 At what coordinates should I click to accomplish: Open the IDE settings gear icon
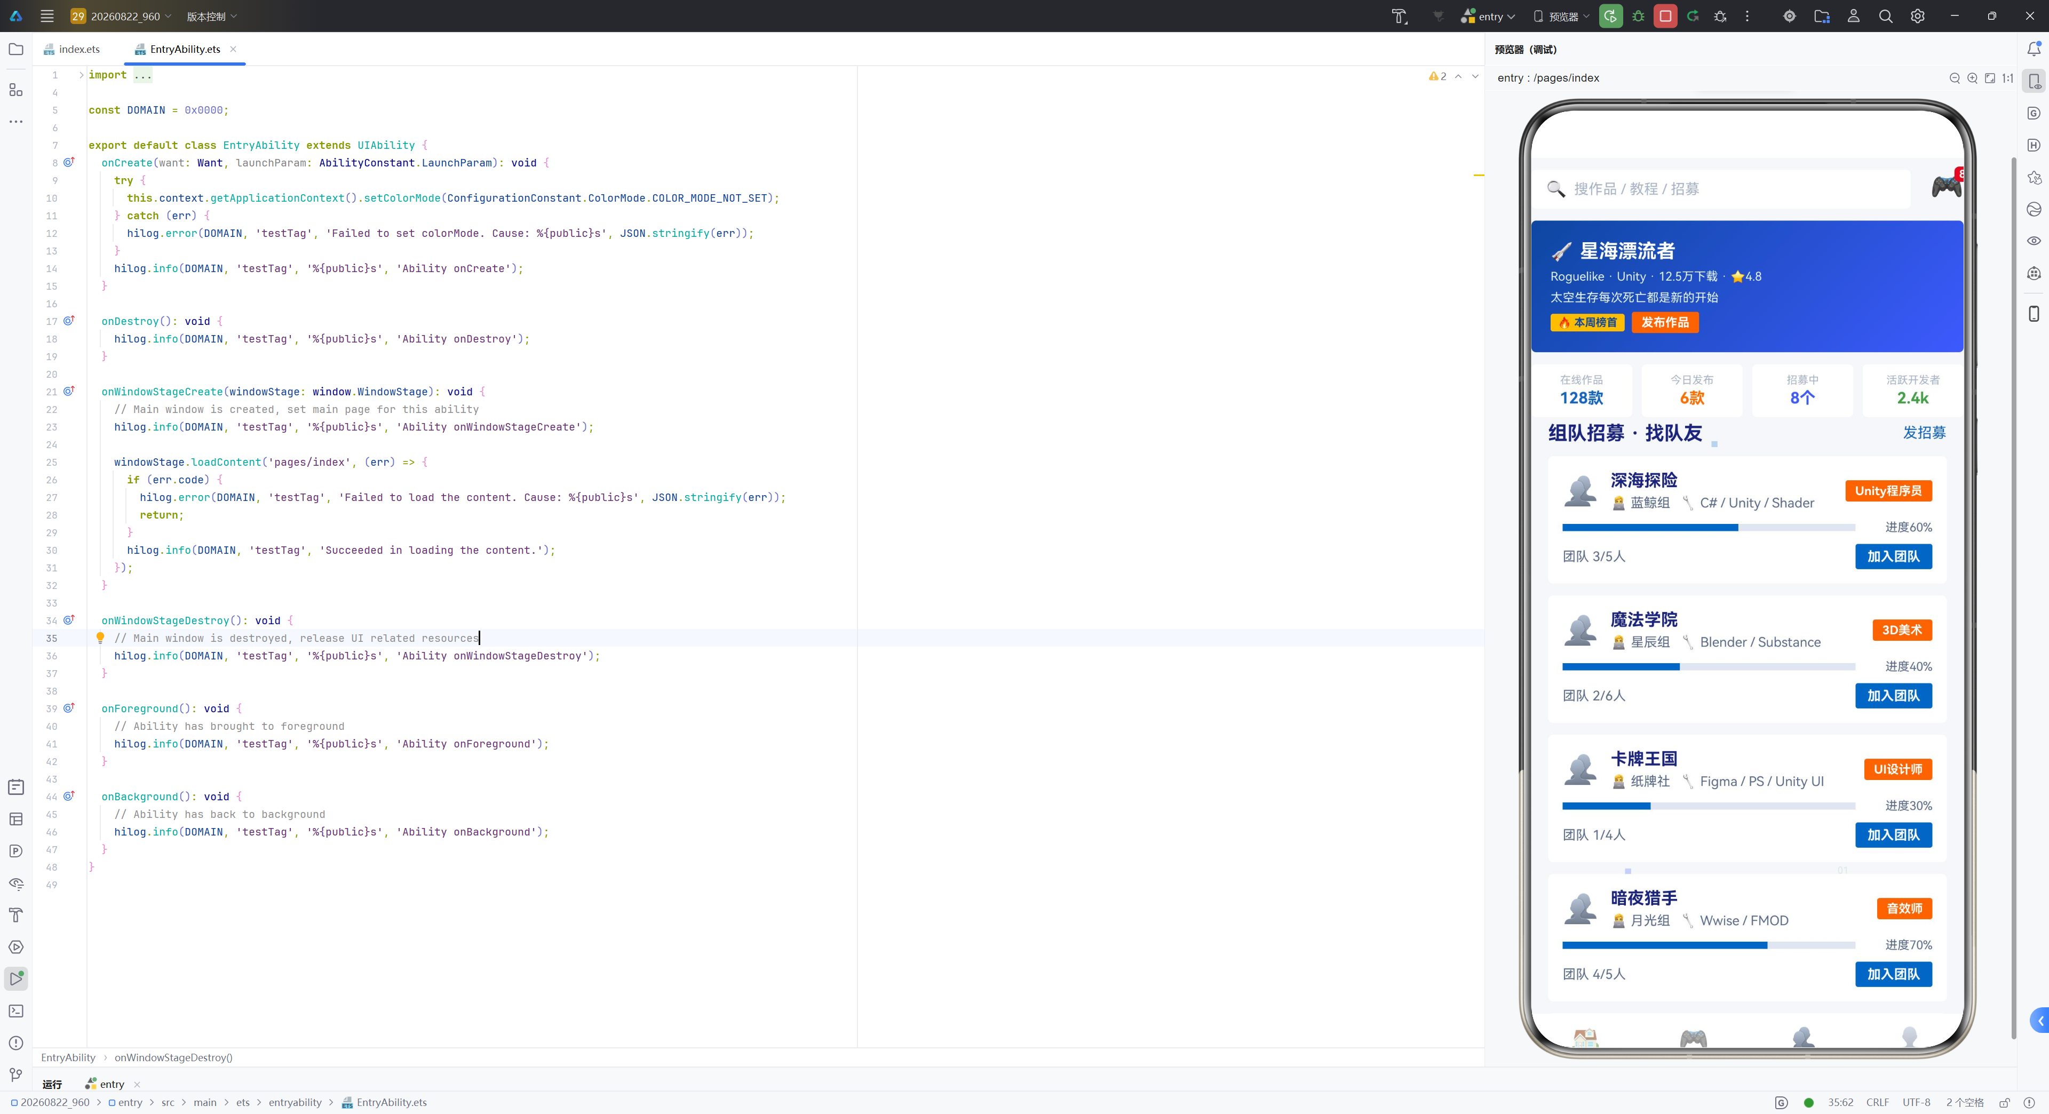[1917, 16]
